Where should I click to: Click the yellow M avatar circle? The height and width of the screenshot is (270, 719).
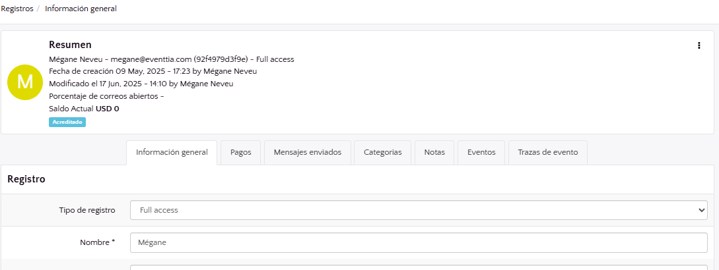pyautogui.click(x=25, y=82)
